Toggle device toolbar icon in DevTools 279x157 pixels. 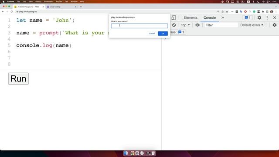(174, 17)
